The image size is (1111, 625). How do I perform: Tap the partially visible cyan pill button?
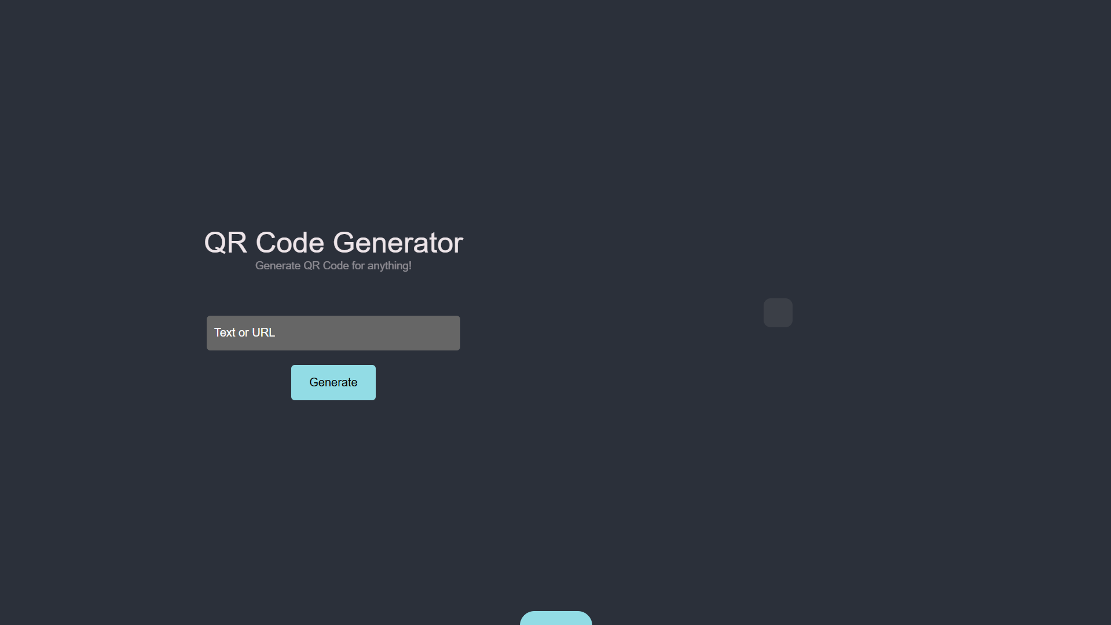556,618
